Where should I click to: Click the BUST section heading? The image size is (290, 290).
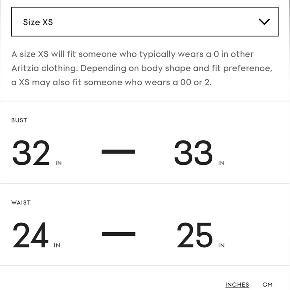pyautogui.click(x=19, y=120)
